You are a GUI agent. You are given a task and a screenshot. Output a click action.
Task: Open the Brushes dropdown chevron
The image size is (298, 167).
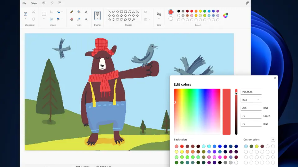pos(97,19)
